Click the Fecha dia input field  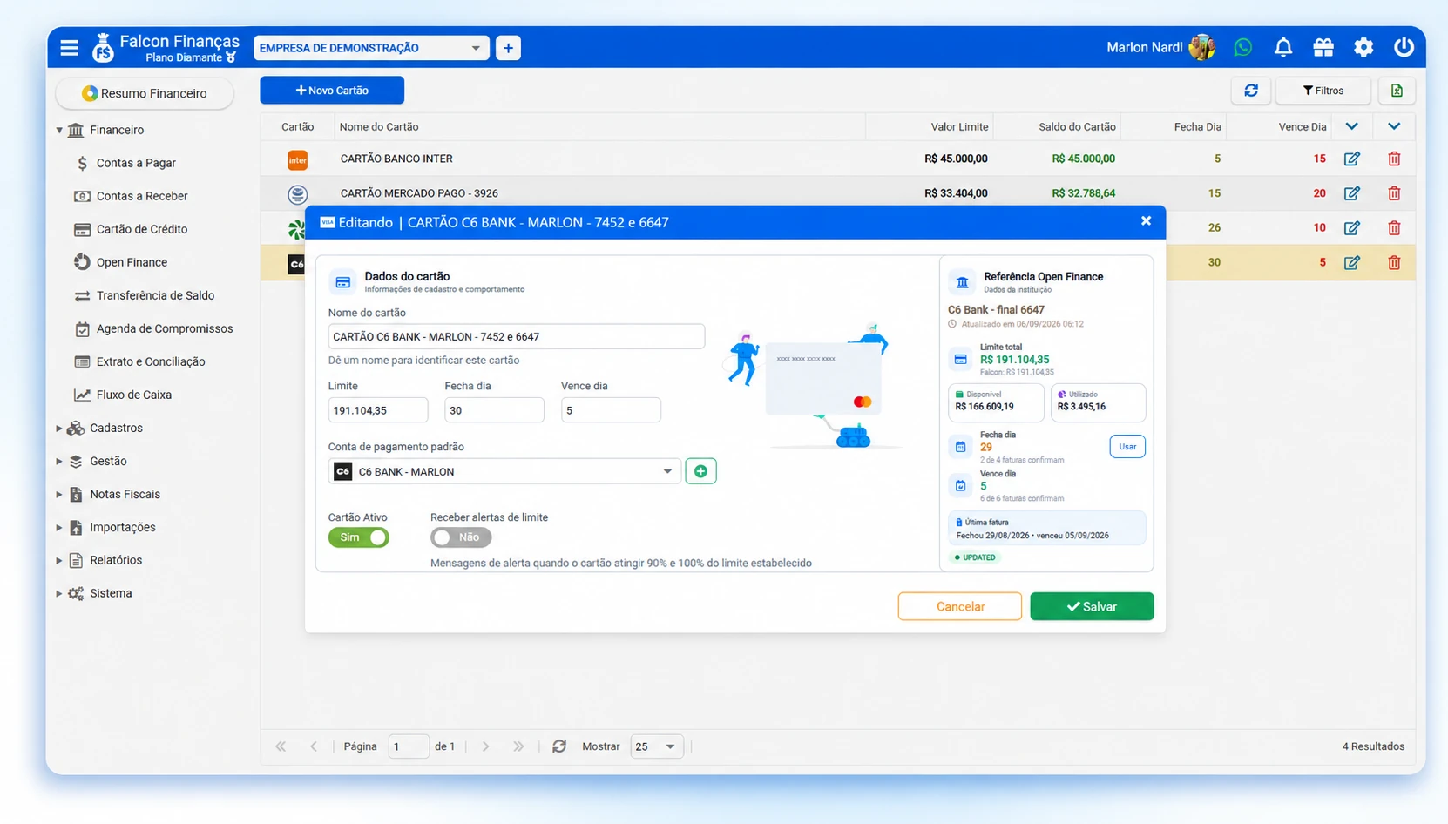pyautogui.click(x=494, y=410)
